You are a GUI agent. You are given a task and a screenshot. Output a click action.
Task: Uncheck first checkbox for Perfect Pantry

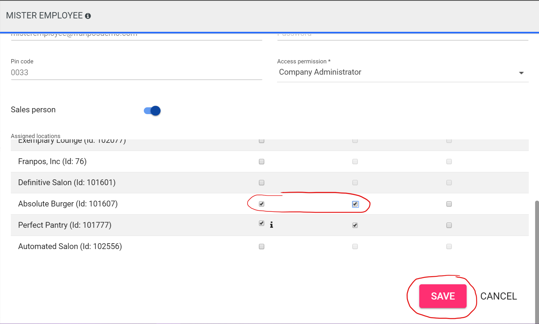261,223
